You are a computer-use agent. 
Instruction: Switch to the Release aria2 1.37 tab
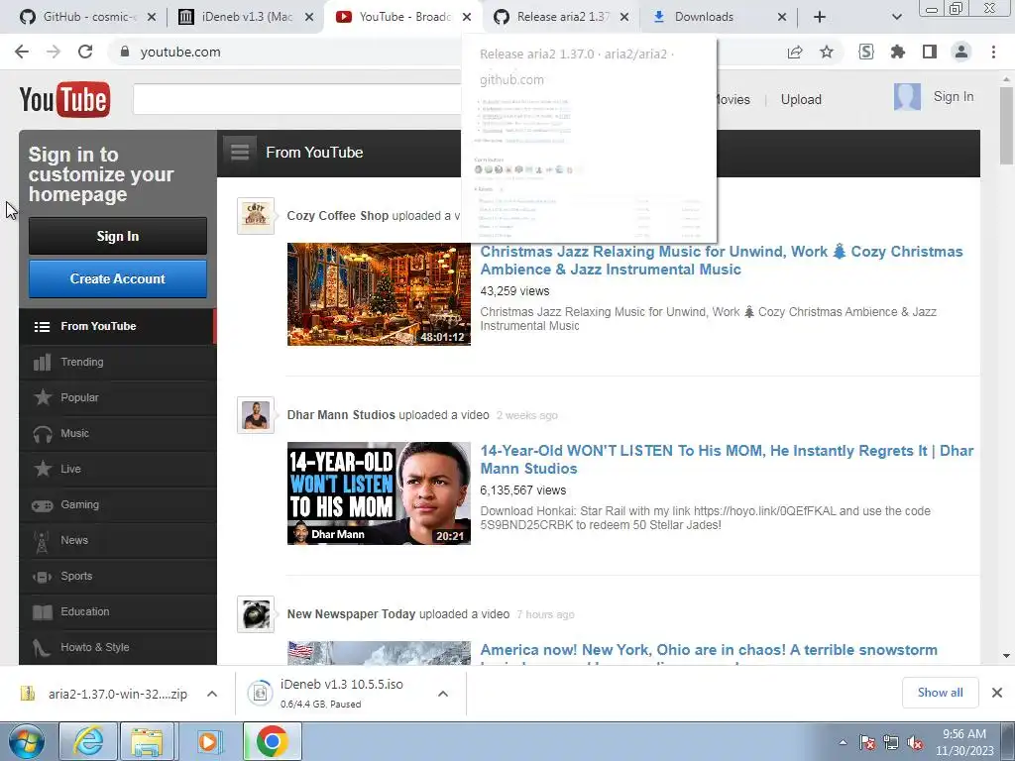click(x=562, y=17)
